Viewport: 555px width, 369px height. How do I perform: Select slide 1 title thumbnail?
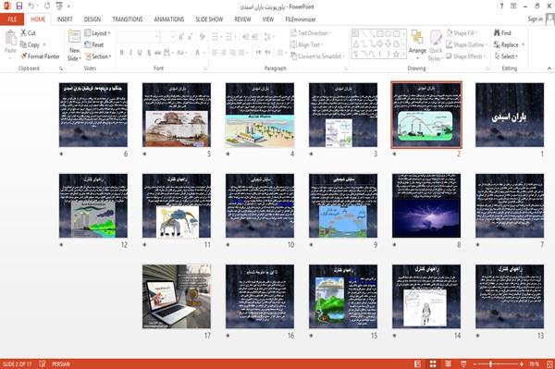click(510, 115)
